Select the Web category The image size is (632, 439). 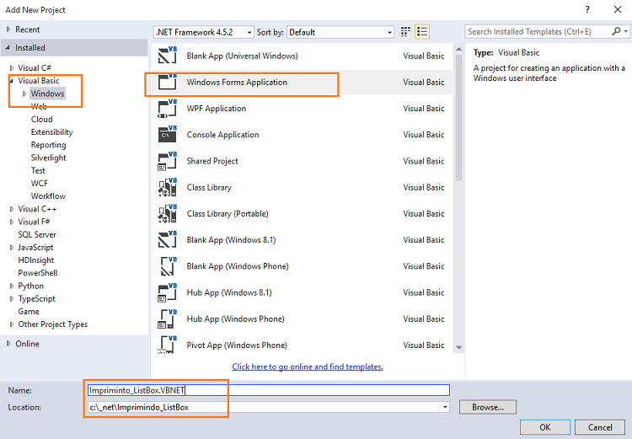pyautogui.click(x=39, y=106)
